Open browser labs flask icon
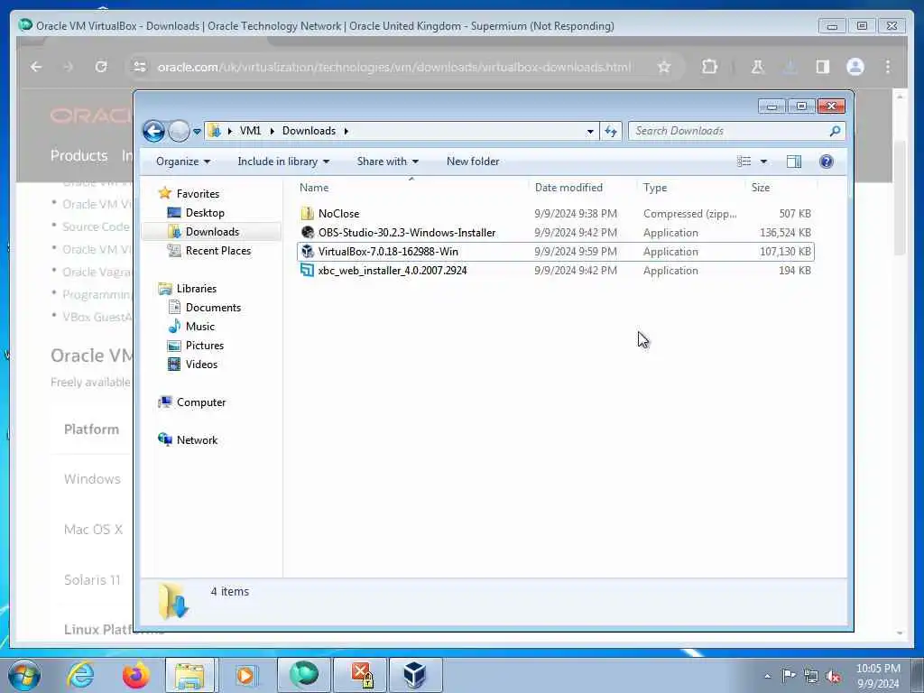 coord(758,67)
